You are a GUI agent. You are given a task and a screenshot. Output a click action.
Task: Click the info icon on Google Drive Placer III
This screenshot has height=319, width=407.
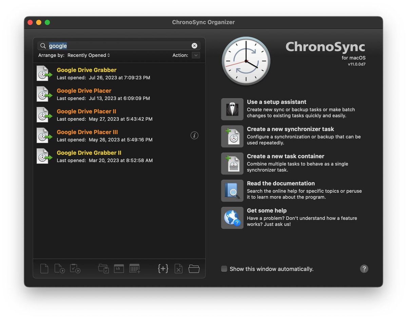pos(194,136)
